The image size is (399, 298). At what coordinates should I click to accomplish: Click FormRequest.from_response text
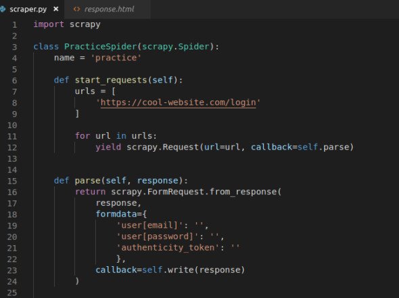(x=212, y=192)
